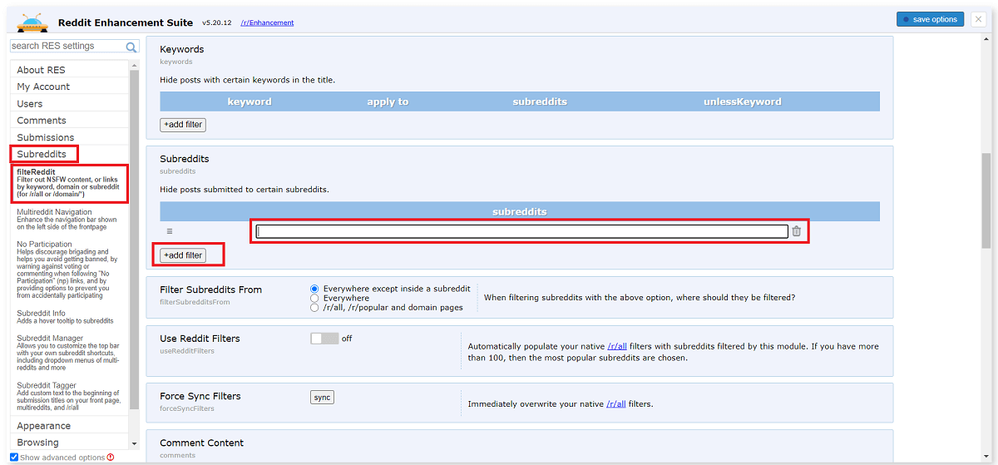Select the Subreddit Tagger module
This screenshot has width=998, height=465.
click(68, 397)
